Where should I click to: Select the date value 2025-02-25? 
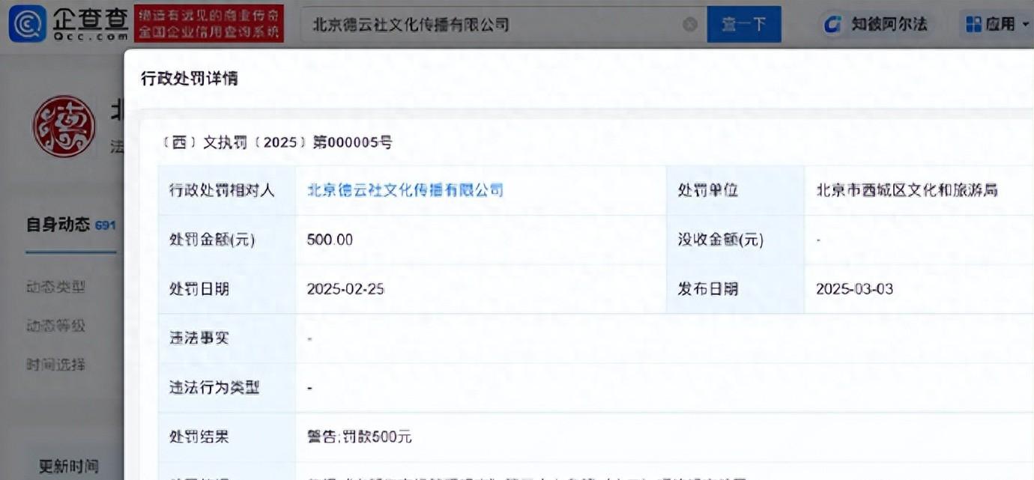[x=345, y=289]
